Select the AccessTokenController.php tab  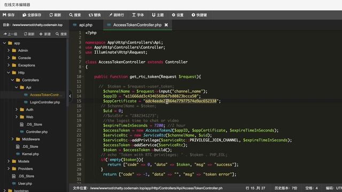(137, 25)
